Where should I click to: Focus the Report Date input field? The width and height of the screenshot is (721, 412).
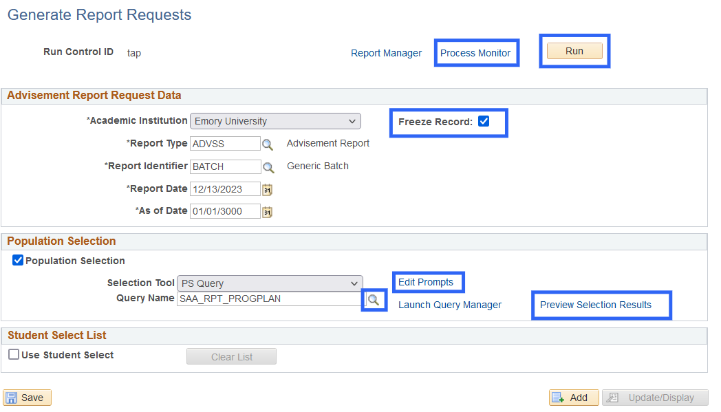click(x=225, y=189)
